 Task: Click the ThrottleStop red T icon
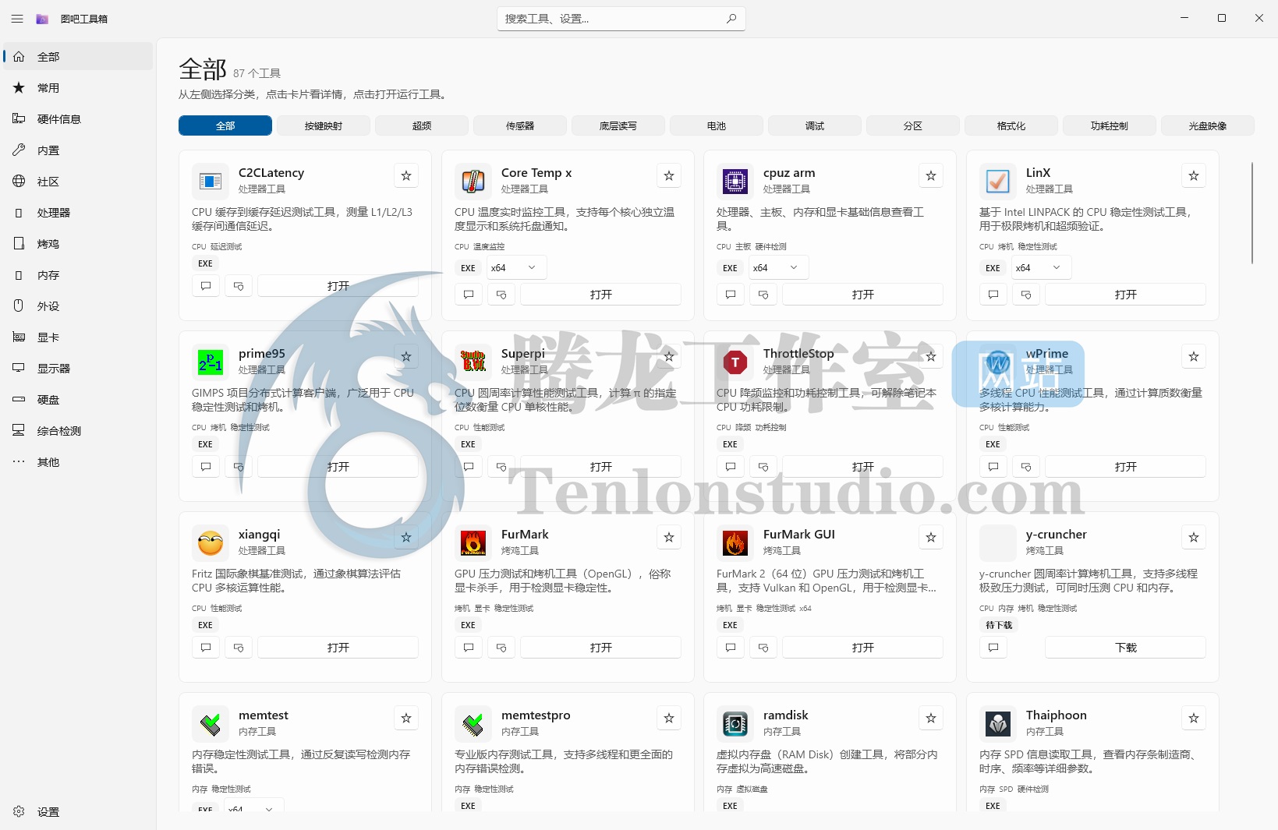[735, 362]
